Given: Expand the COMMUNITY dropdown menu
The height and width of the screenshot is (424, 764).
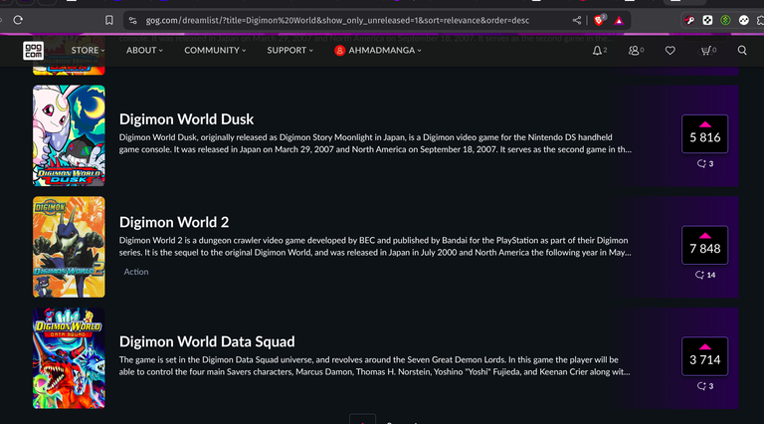Looking at the screenshot, I should 215,50.
